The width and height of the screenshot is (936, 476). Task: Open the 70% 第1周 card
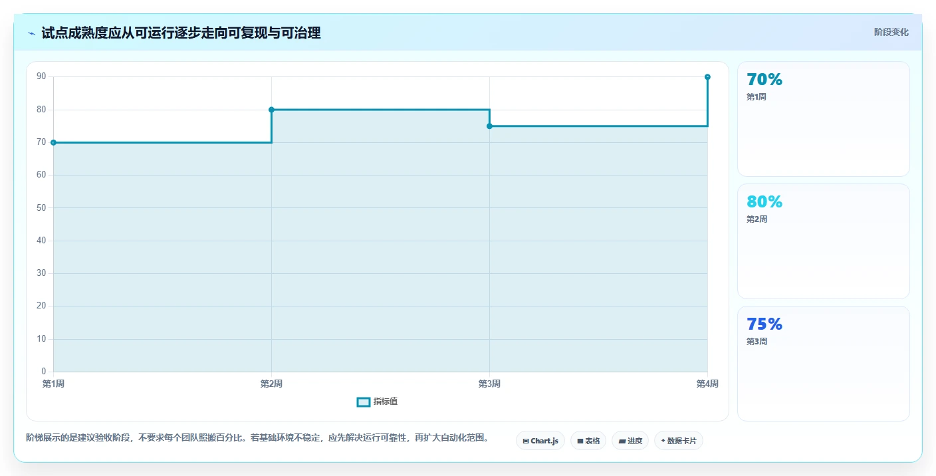point(823,119)
